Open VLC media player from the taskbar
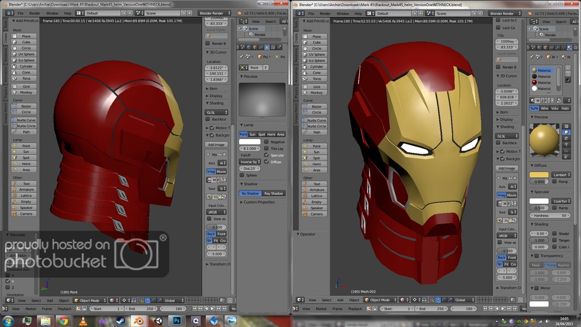The image size is (581, 327). (83, 321)
